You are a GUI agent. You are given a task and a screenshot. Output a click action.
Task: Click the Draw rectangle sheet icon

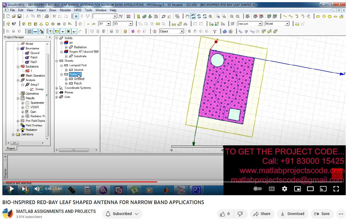pos(318,16)
